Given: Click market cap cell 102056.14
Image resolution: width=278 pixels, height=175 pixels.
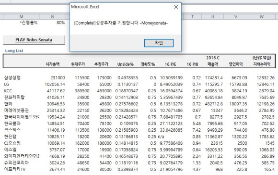Looking at the screenshot, I should (55, 84).
